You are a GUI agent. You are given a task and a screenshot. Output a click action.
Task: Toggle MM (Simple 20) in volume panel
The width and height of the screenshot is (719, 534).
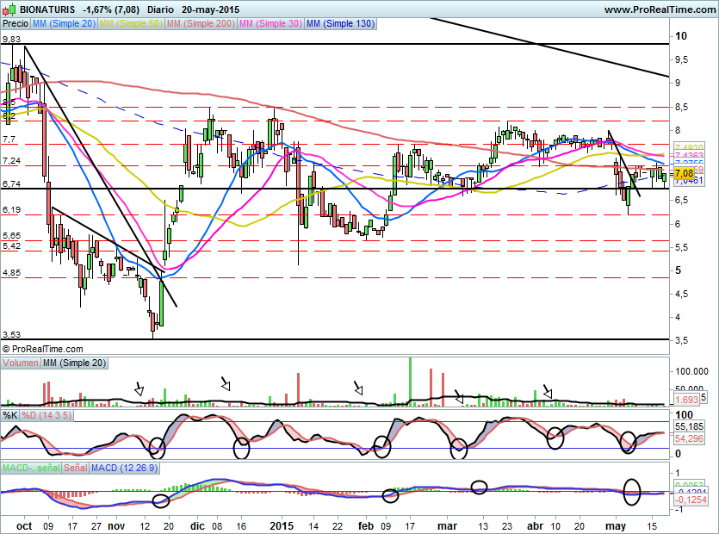[x=74, y=363]
